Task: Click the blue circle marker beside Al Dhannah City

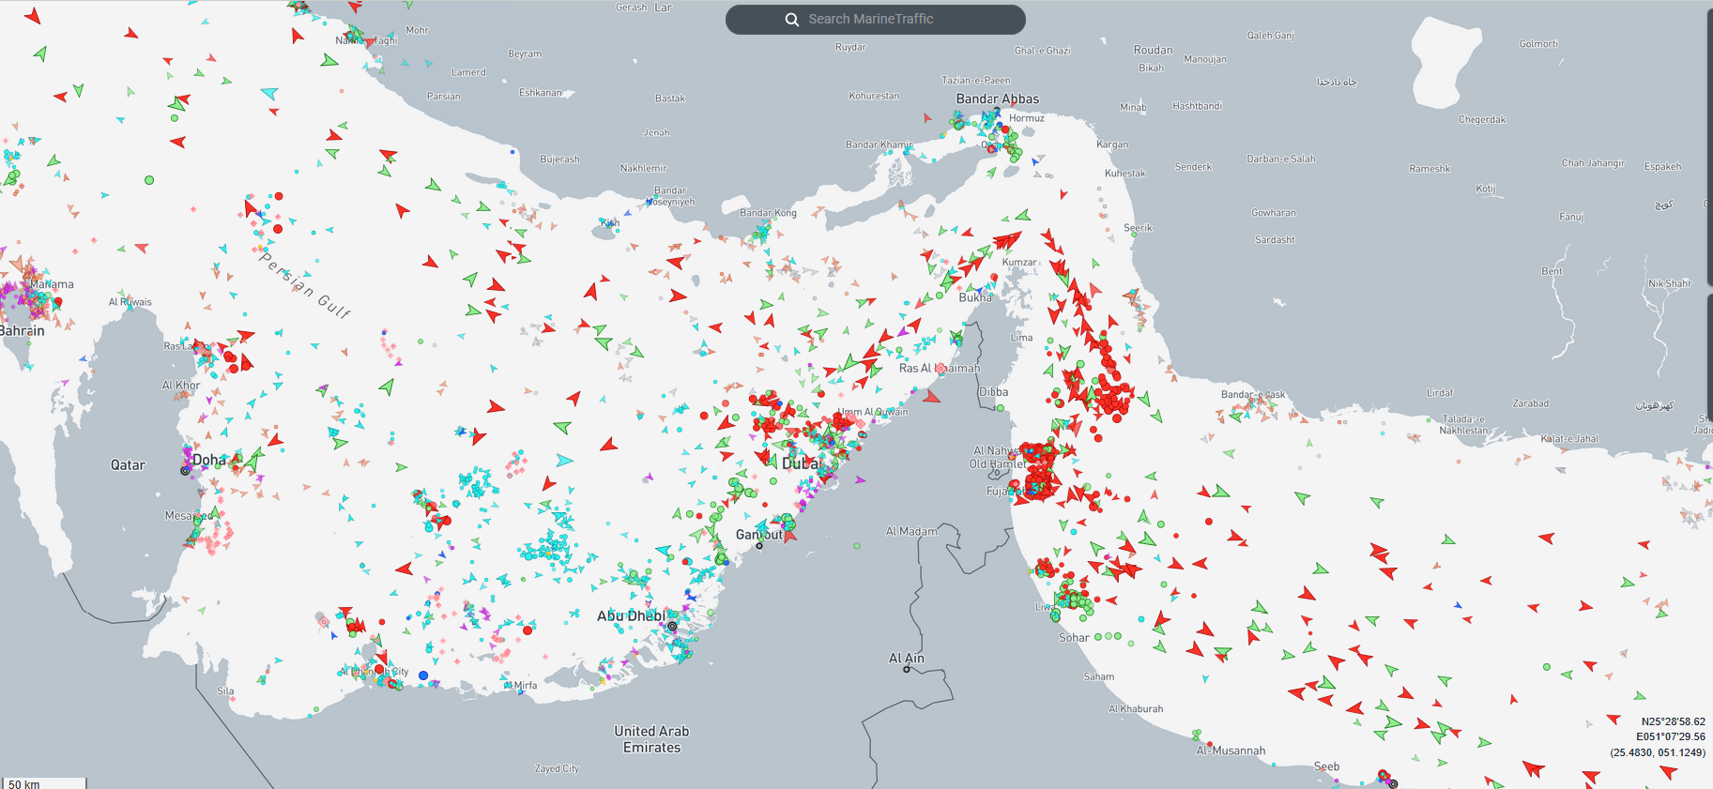Action: click(423, 675)
